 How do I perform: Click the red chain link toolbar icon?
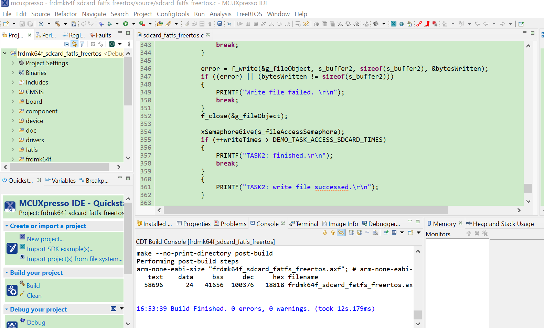click(x=419, y=24)
